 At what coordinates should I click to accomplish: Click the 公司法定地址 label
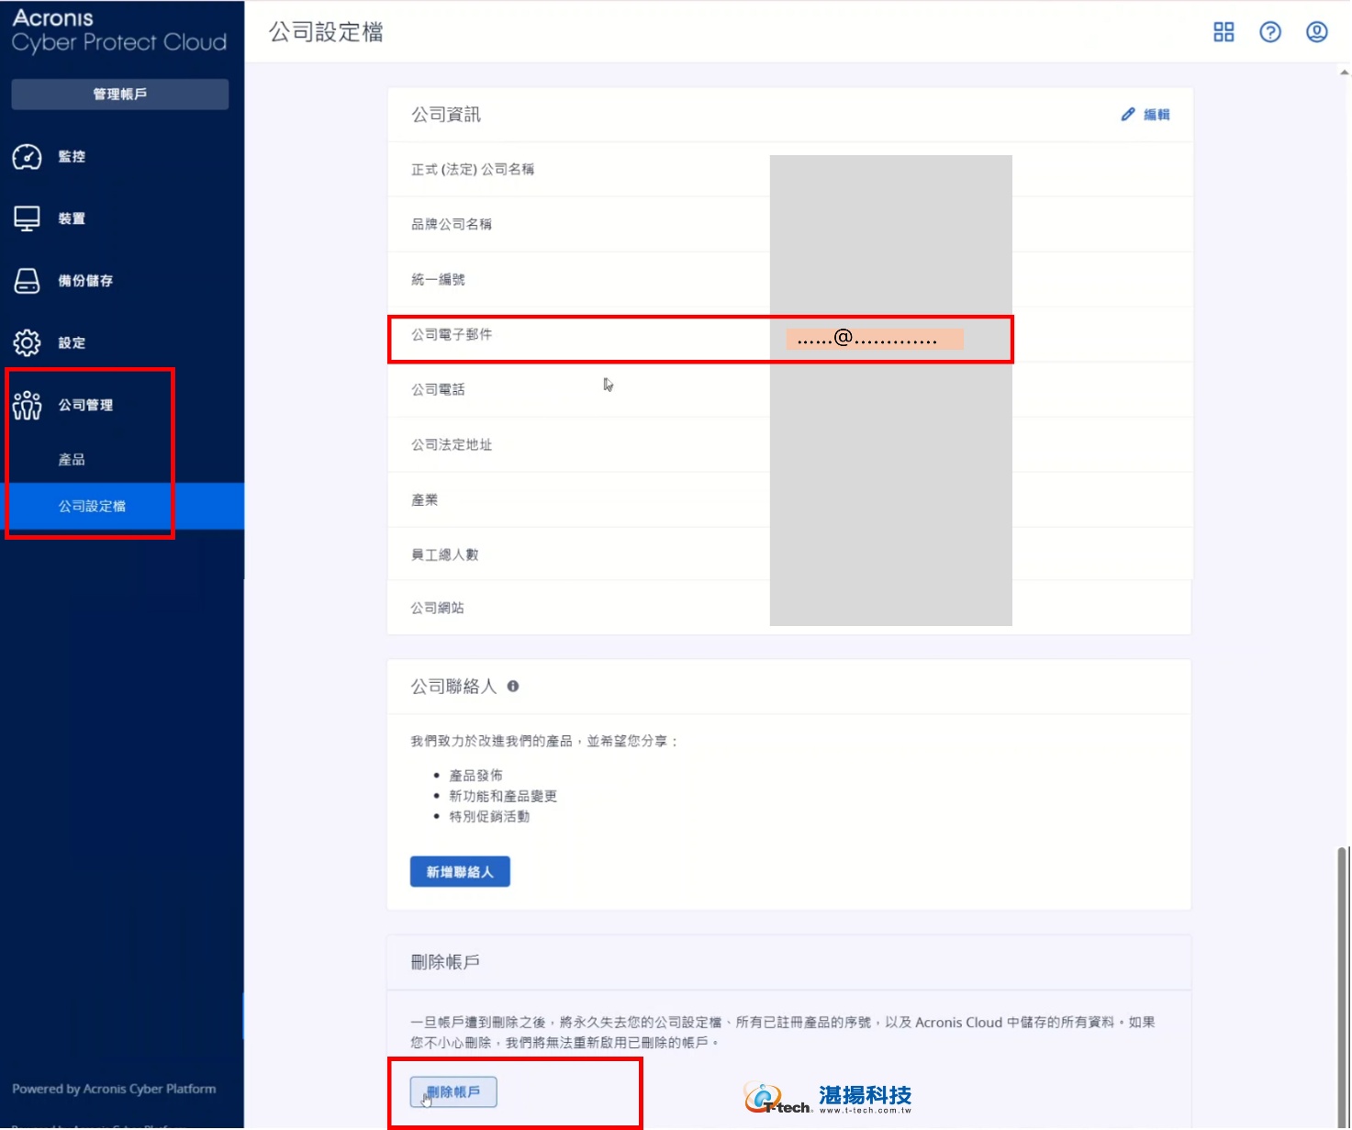pos(452,445)
